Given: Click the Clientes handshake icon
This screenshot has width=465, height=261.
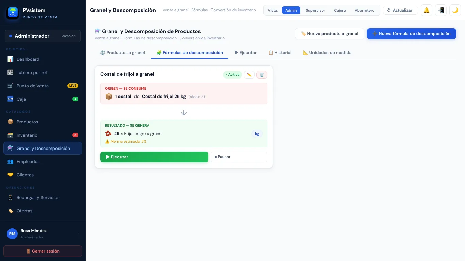Looking at the screenshot, I should click(10, 175).
